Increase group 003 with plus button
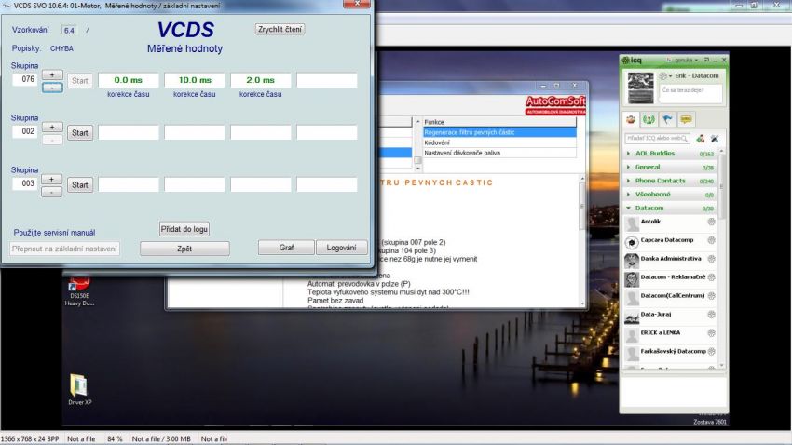Screen dimensions: 792x445 (52, 179)
